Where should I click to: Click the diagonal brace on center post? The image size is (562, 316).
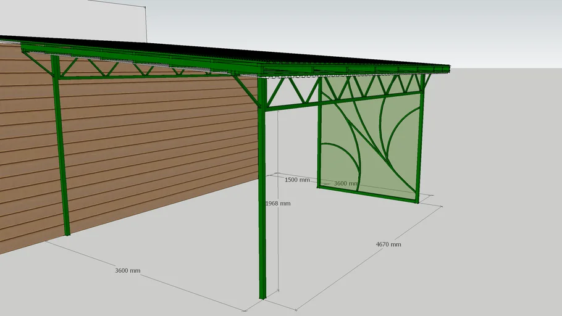tap(246, 90)
